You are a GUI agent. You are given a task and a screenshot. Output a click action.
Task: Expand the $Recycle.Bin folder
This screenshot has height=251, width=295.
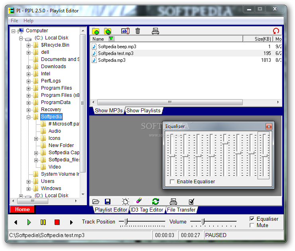(x=28, y=45)
